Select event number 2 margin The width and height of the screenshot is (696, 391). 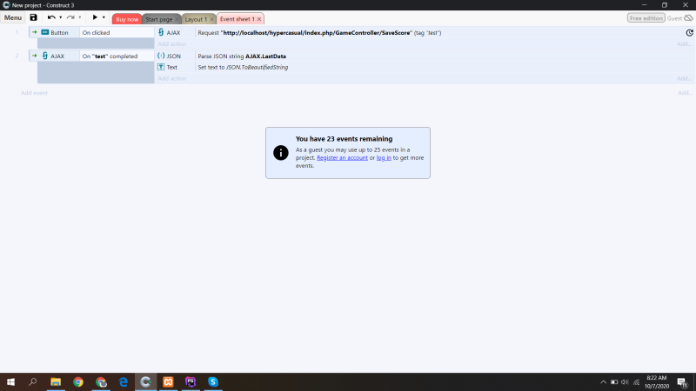click(x=17, y=56)
